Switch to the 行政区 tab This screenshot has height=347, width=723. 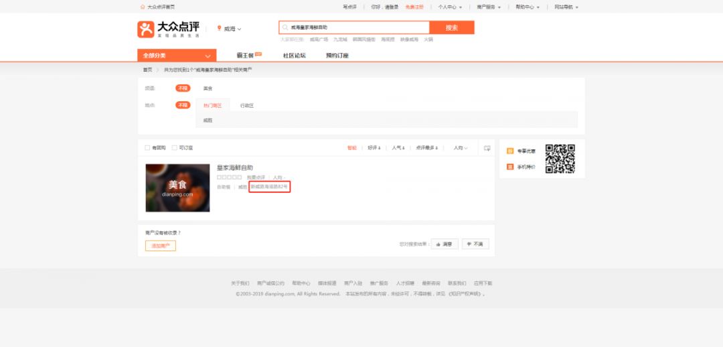(246, 106)
